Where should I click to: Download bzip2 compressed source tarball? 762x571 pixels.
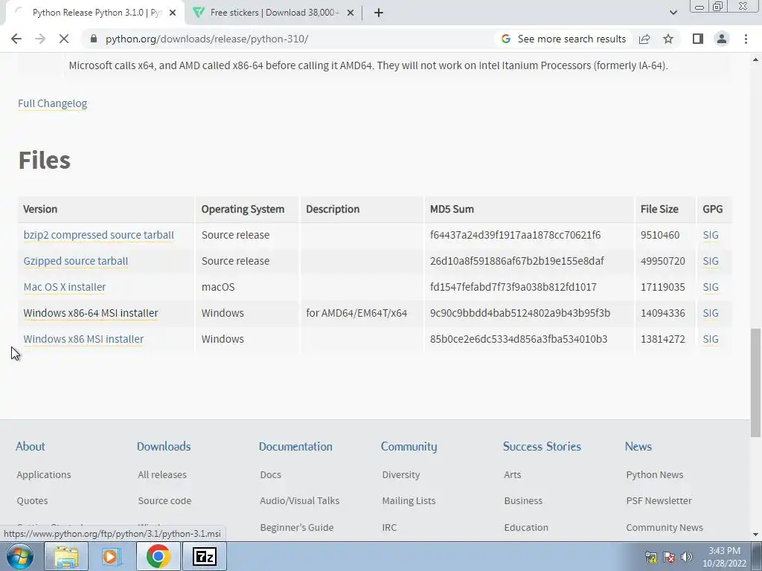pyautogui.click(x=99, y=235)
